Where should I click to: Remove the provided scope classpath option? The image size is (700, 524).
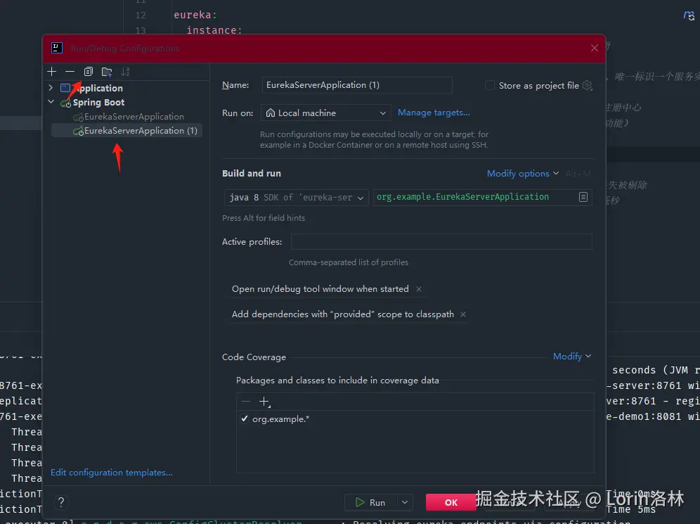pos(463,314)
